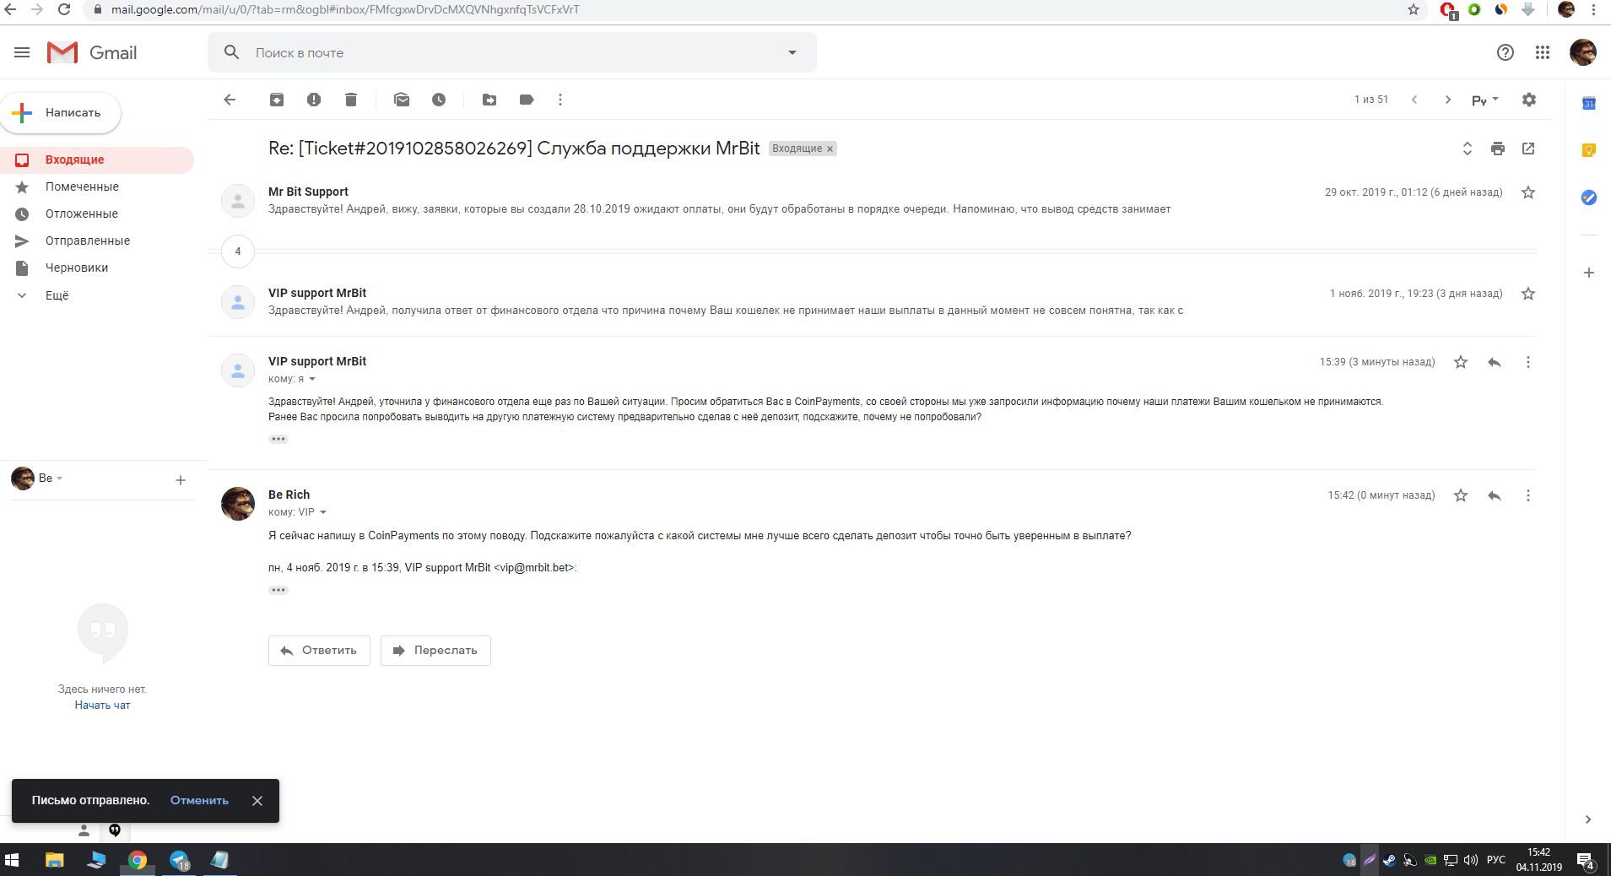Delete conversation with trash icon
Screen dimensions: 1611x876
click(351, 100)
